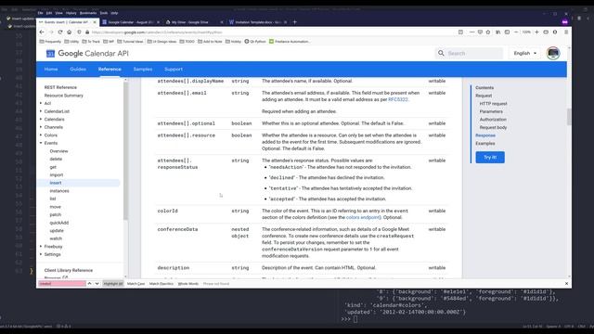
Task: Switch to the Guides tab
Action: point(78,70)
